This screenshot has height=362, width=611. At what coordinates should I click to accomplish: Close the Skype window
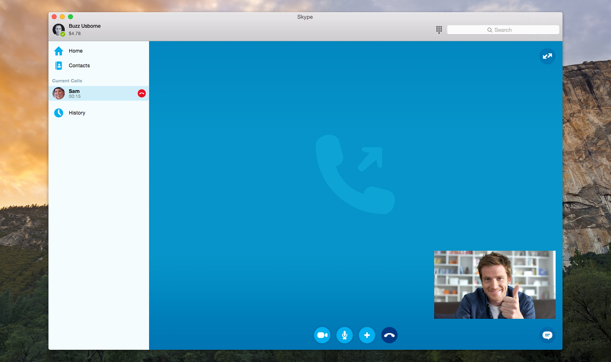point(54,17)
